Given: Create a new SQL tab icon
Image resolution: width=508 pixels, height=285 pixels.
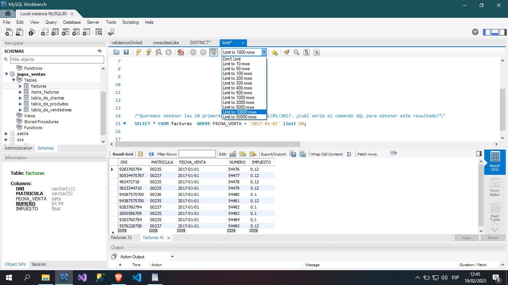Looking at the screenshot, I should (9, 32).
